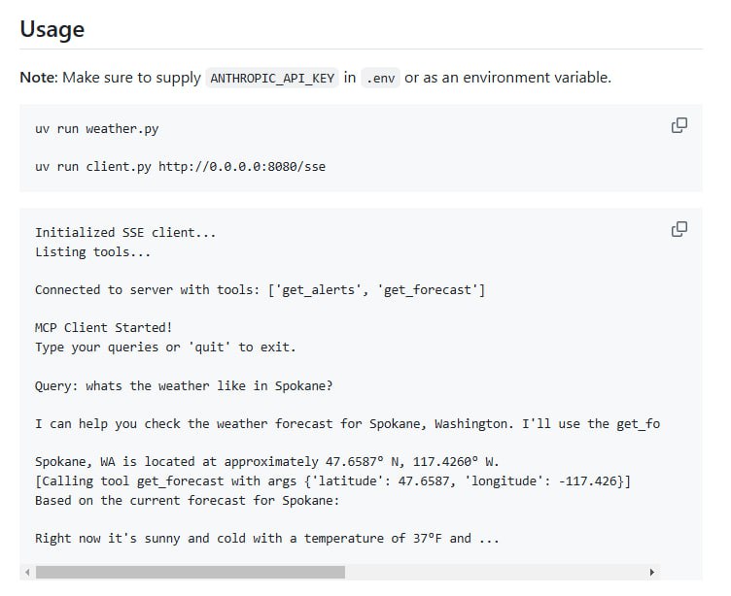Click the horizontal scrollbar left arrow

click(27, 573)
